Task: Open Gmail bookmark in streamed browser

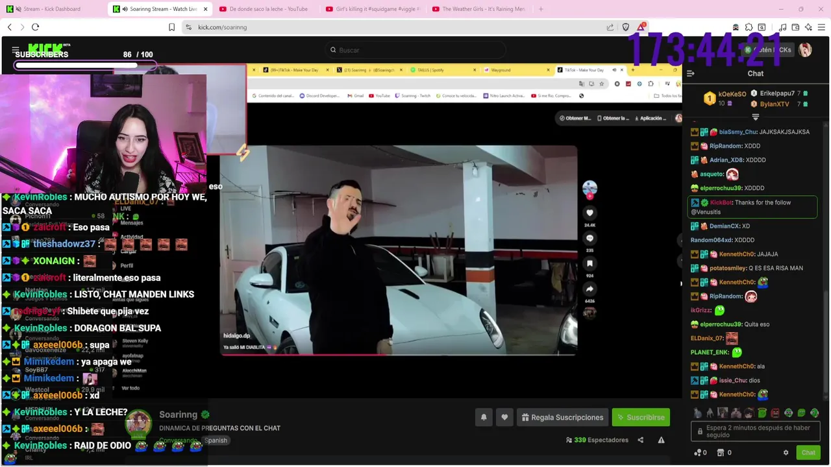Action: 354,95
